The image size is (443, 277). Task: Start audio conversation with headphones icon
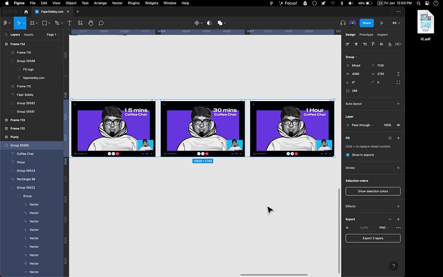pyautogui.click(x=343, y=23)
